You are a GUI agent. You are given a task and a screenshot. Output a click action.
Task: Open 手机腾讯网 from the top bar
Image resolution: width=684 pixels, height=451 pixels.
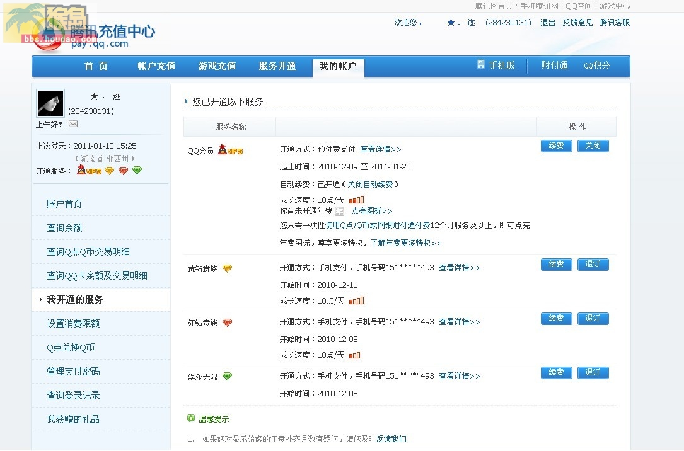click(x=539, y=6)
